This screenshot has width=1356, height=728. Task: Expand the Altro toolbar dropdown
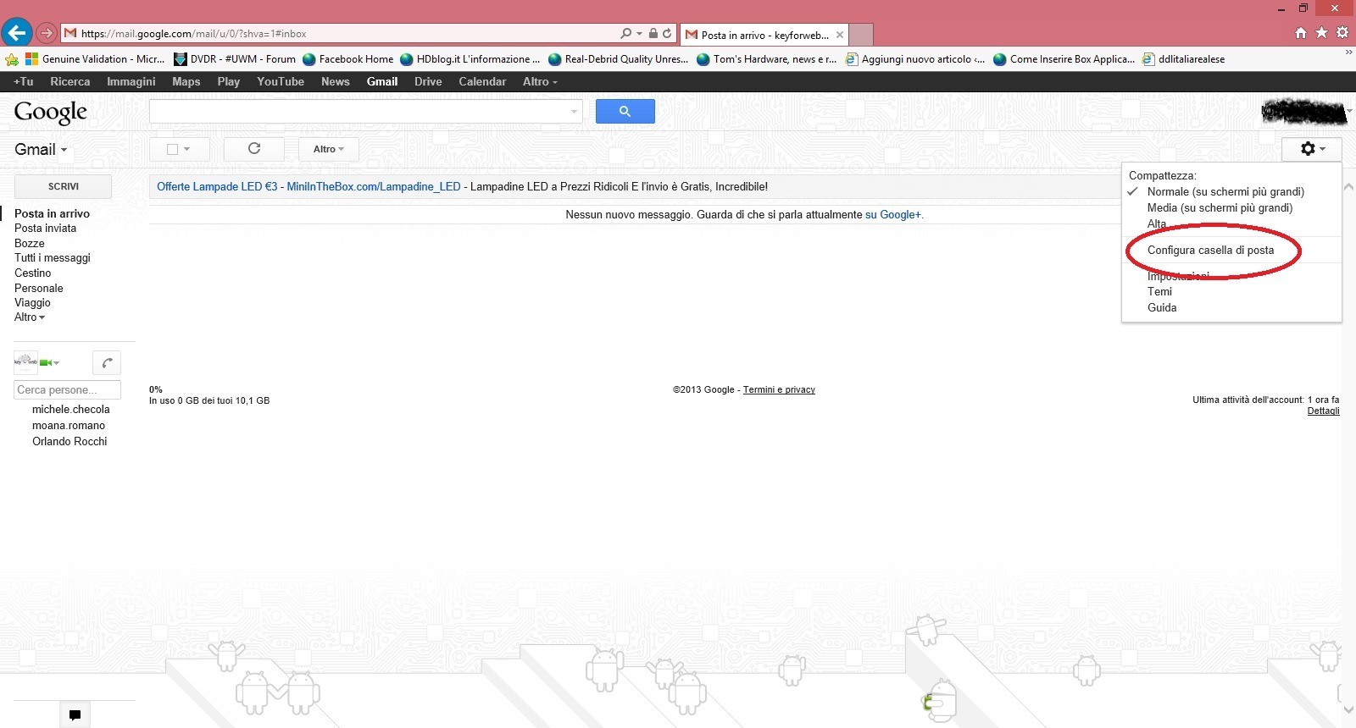click(328, 149)
